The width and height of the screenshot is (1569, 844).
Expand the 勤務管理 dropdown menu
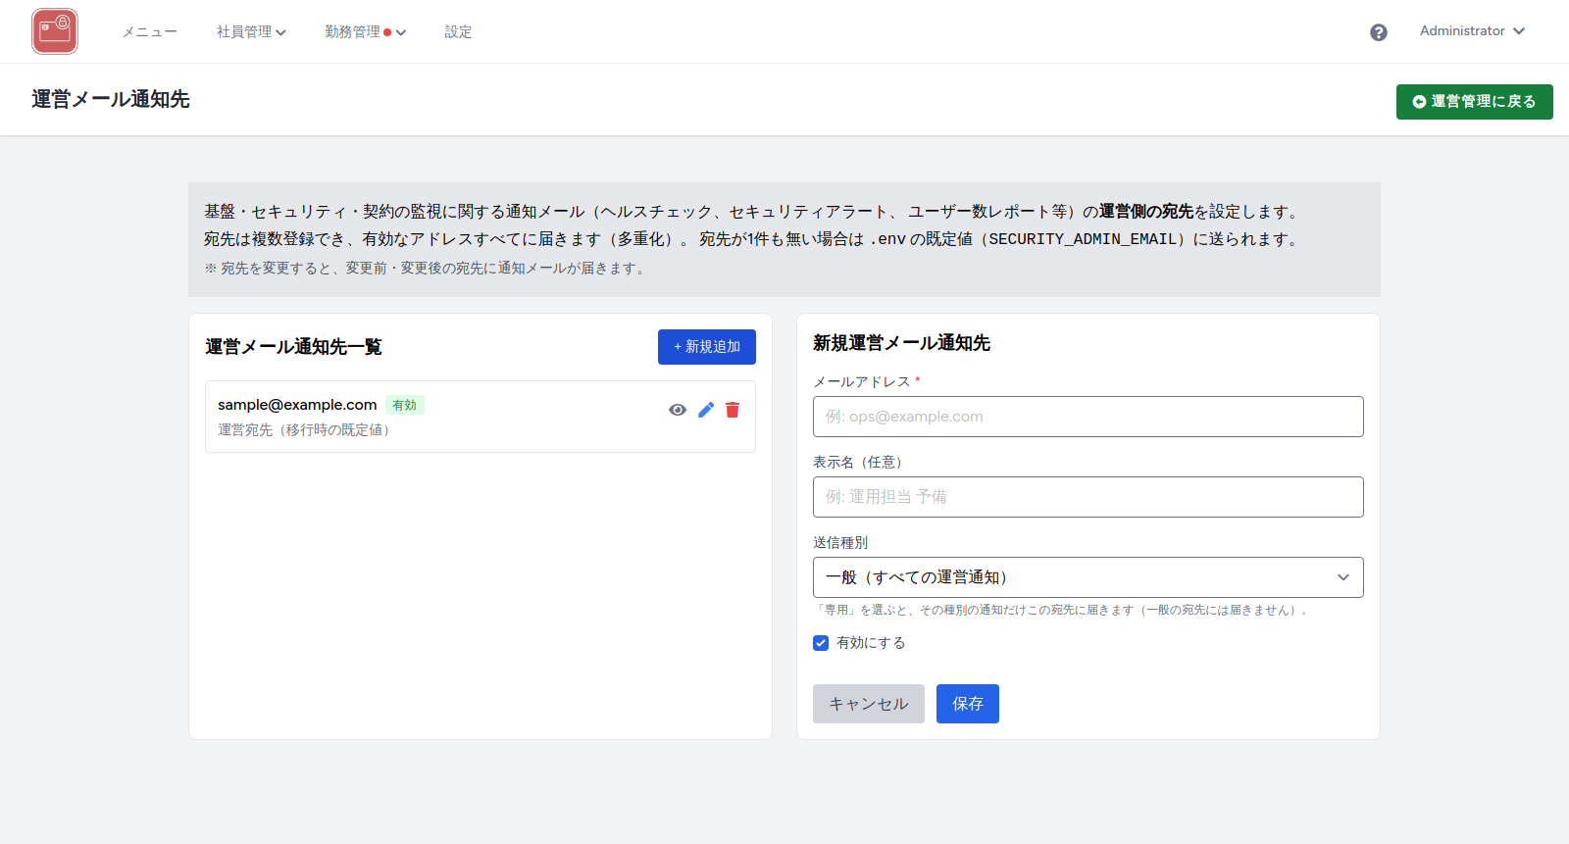coord(365,32)
